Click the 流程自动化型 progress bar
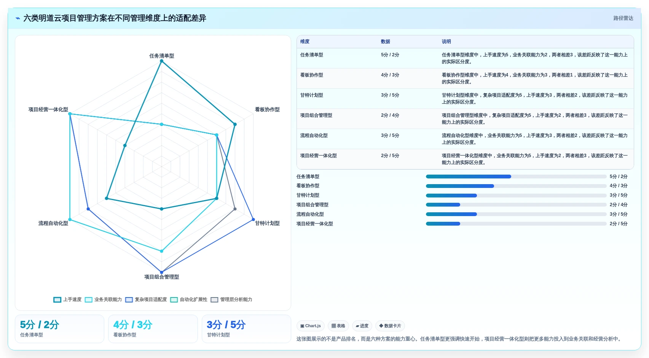 point(516,214)
